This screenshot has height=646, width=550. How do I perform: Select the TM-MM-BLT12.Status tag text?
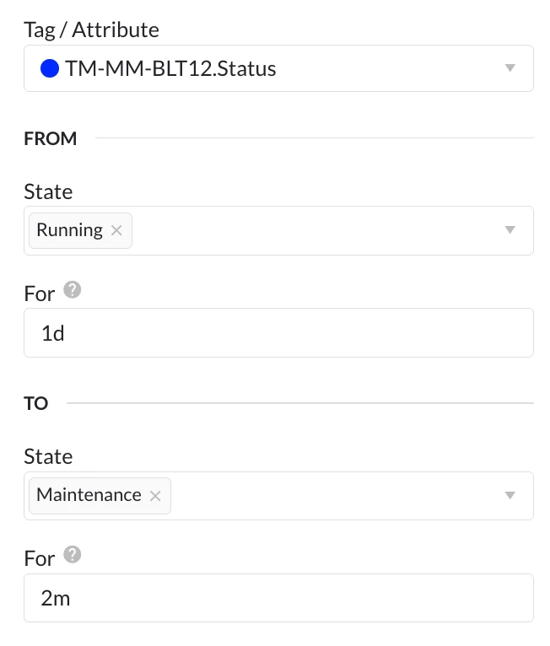[170, 68]
